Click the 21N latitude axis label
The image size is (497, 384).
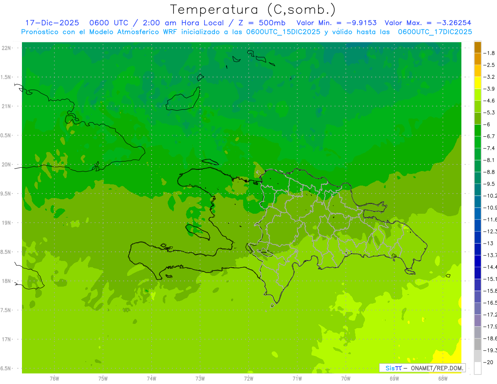click(7, 106)
